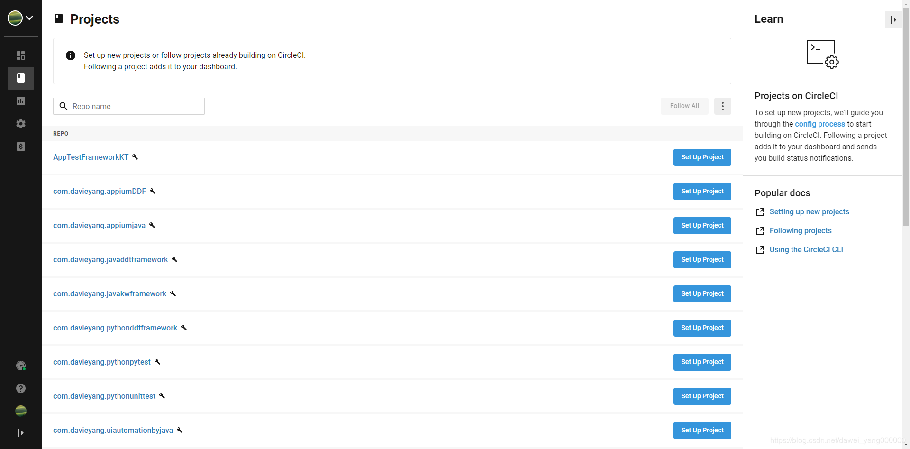The image size is (910, 449).
Task: Open the AppTestFrameworkKT repo link
Action: tap(91, 157)
